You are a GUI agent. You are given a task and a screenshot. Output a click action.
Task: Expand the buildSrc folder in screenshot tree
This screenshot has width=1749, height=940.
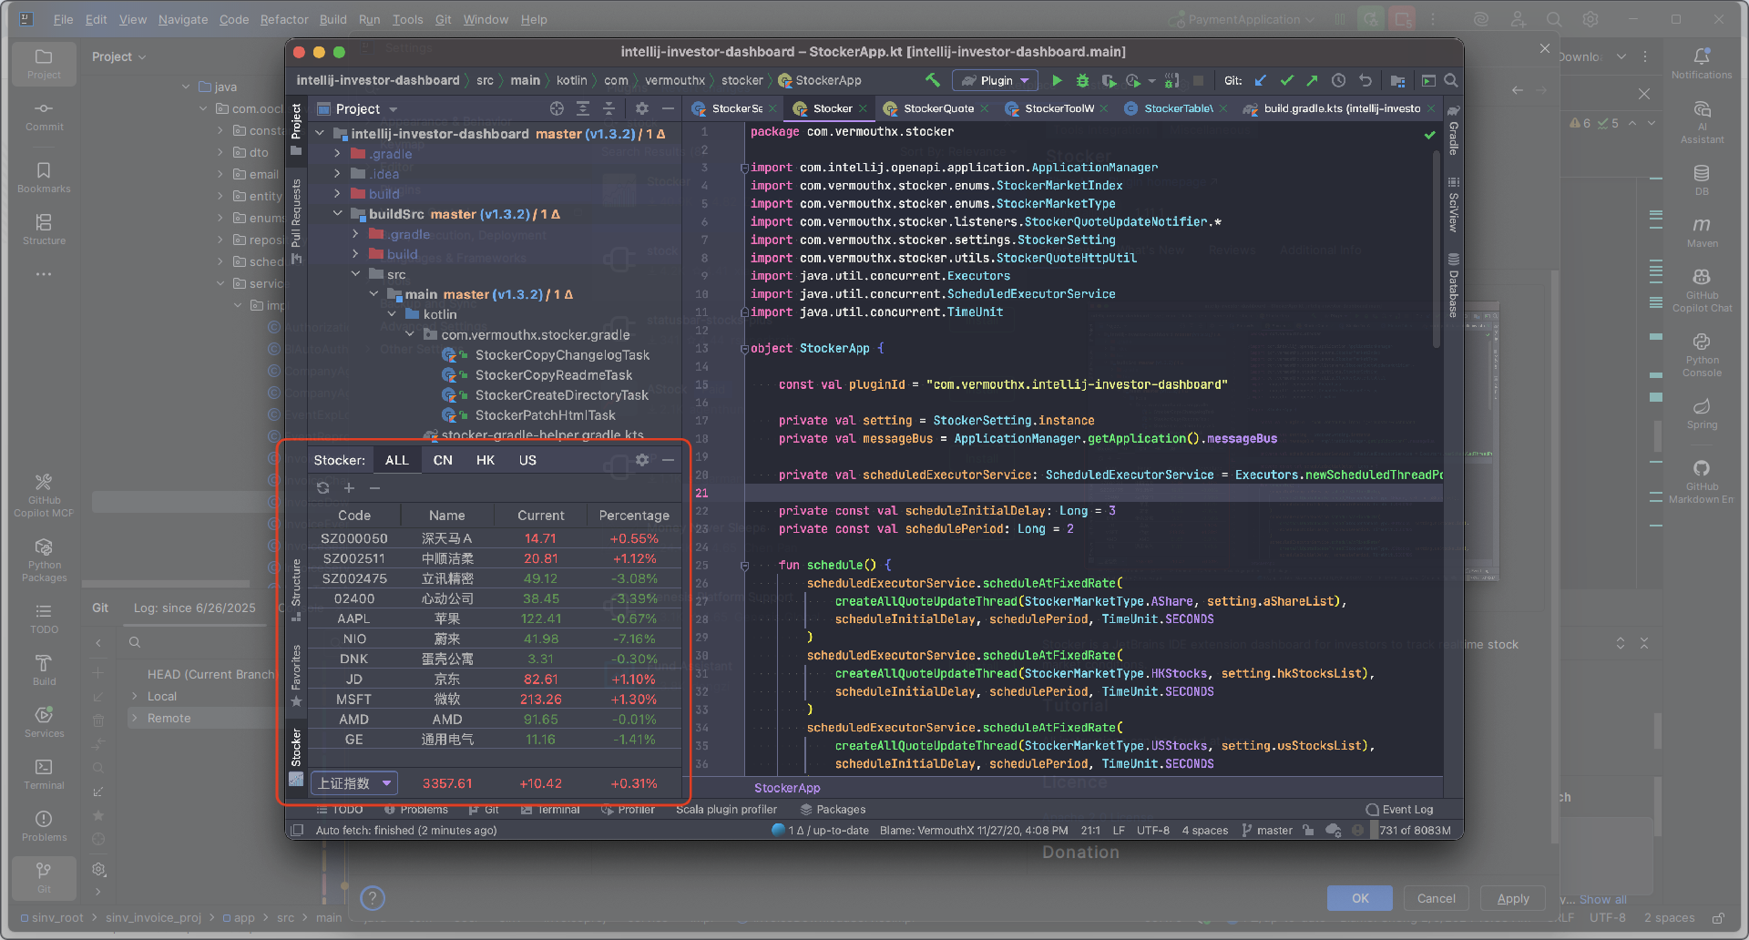(338, 214)
